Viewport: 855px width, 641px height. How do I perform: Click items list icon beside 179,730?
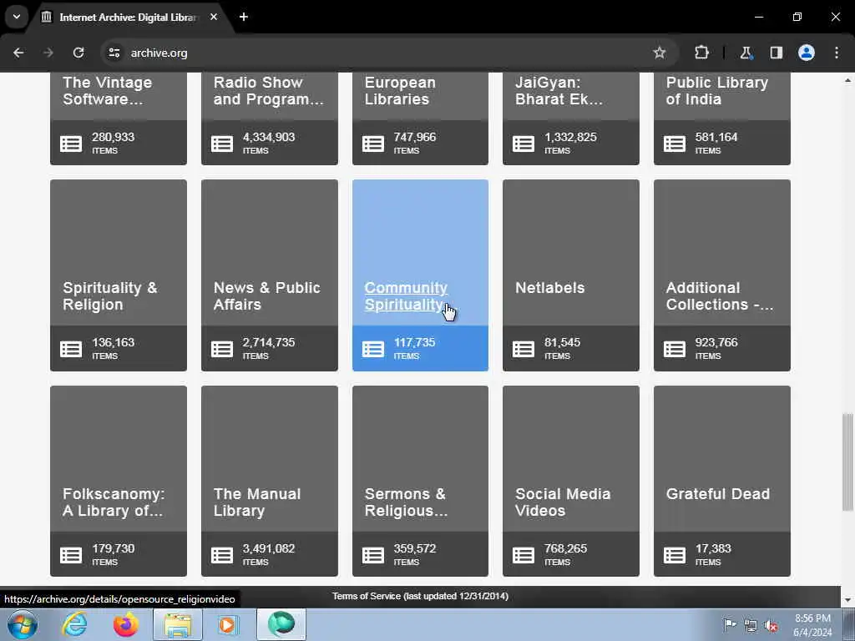[71, 555]
